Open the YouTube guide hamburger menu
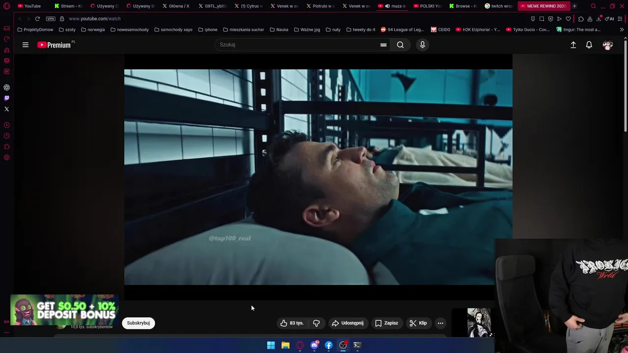 pos(26,45)
